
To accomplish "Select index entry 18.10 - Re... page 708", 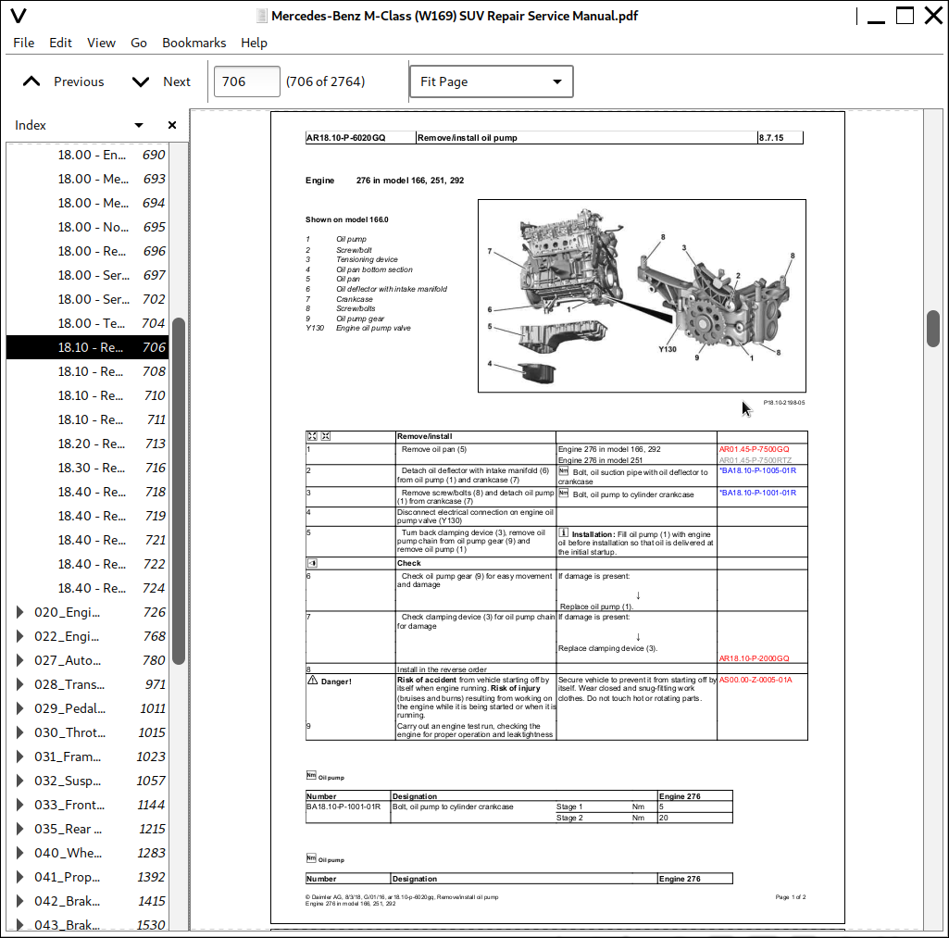I will pyautogui.click(x=87, y=371).
